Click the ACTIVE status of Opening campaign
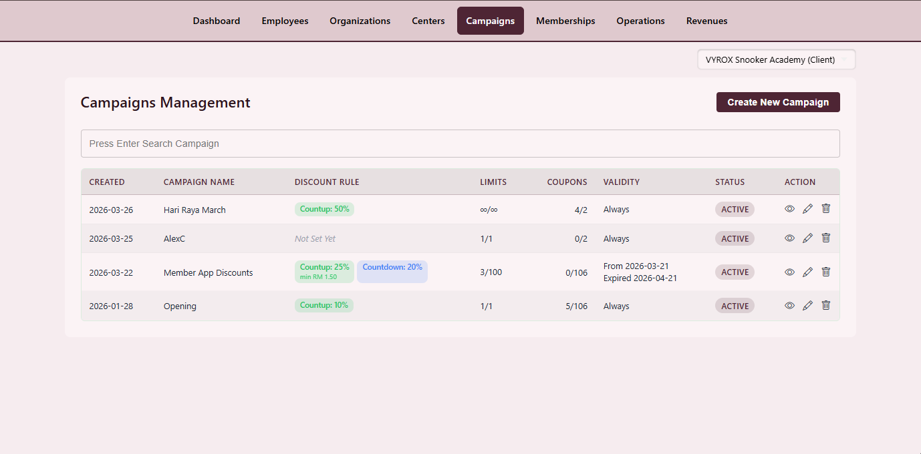 pos(735,306)
